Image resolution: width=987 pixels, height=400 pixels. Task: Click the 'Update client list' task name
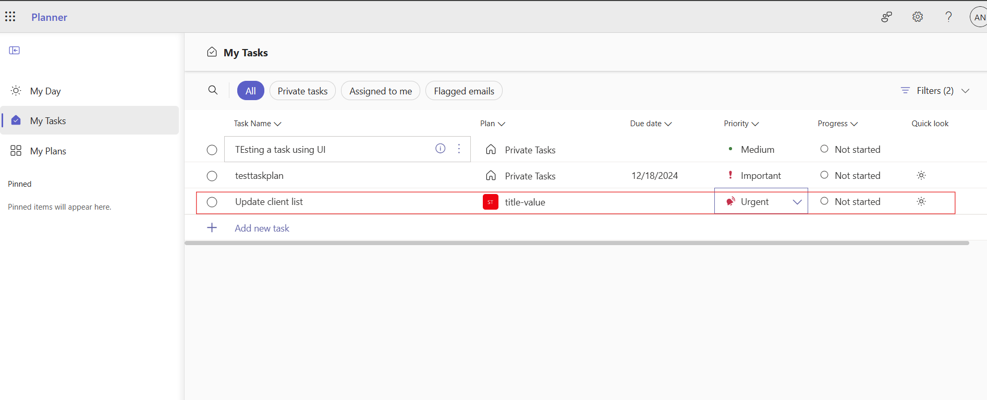pyautogui.click(x=269, y=202)
